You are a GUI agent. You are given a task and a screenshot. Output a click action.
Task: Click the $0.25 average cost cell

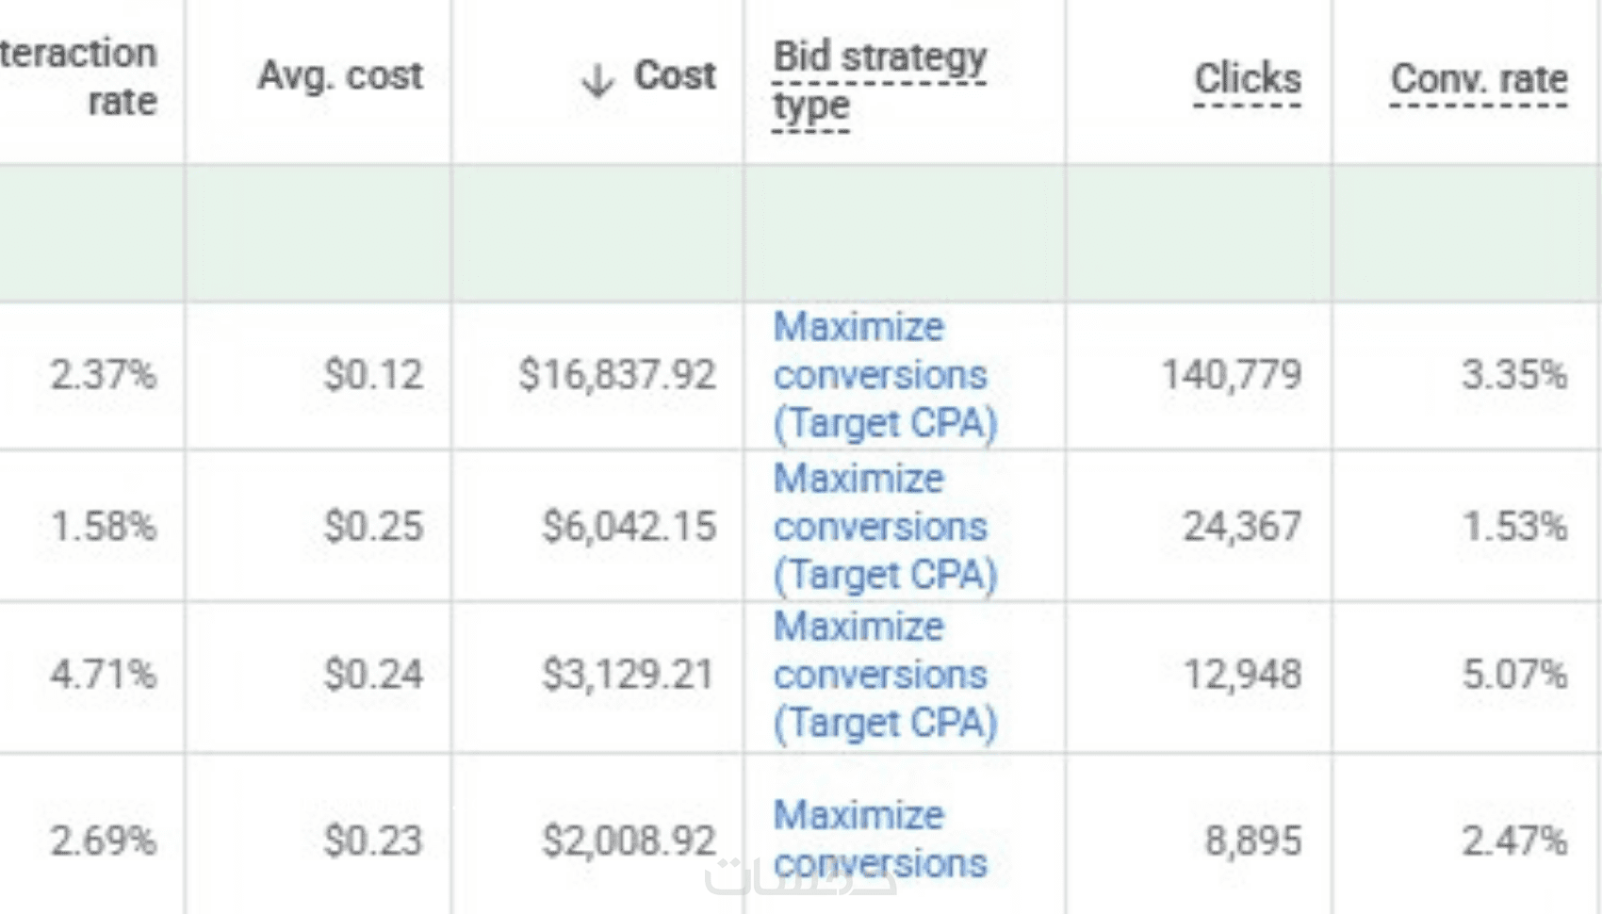coord(373,527)
